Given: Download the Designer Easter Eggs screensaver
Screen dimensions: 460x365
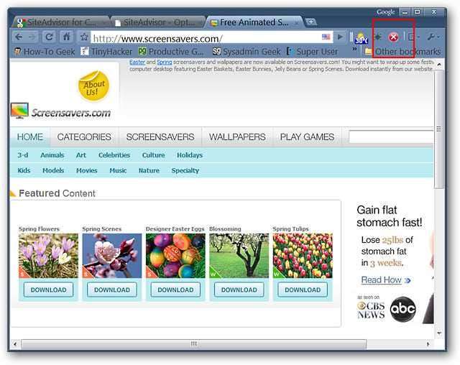Looking at the screenshot, I should point(175,290).
